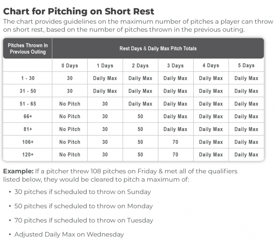Click the bold "Example:" label
This screenshot has width=278, height=243.
(x=18, y=171)
